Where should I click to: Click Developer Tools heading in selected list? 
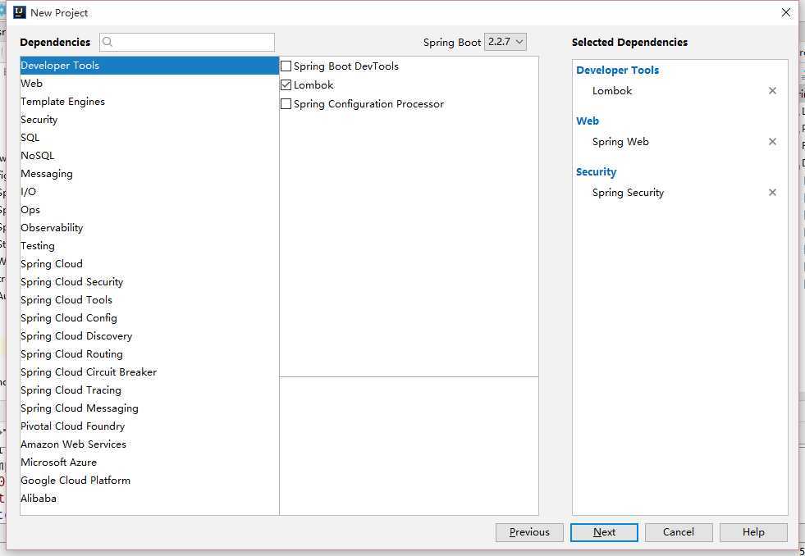(618, 71)
